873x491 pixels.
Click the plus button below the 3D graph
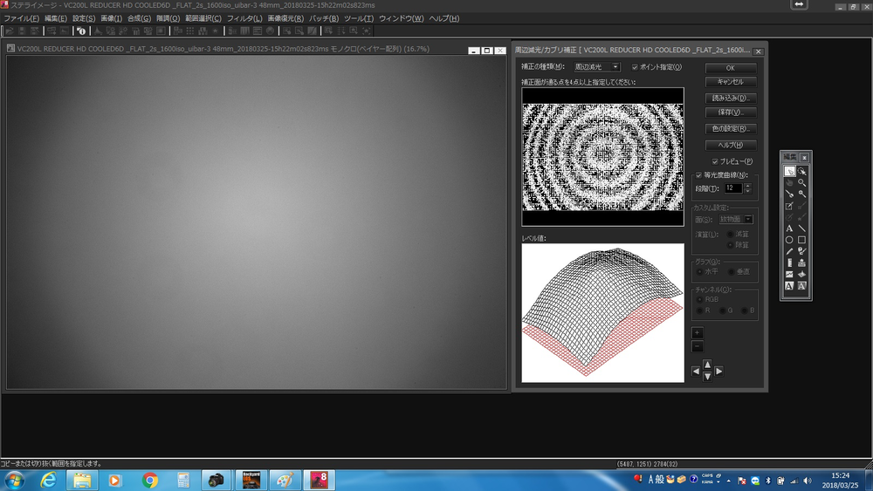pos(697,333)
